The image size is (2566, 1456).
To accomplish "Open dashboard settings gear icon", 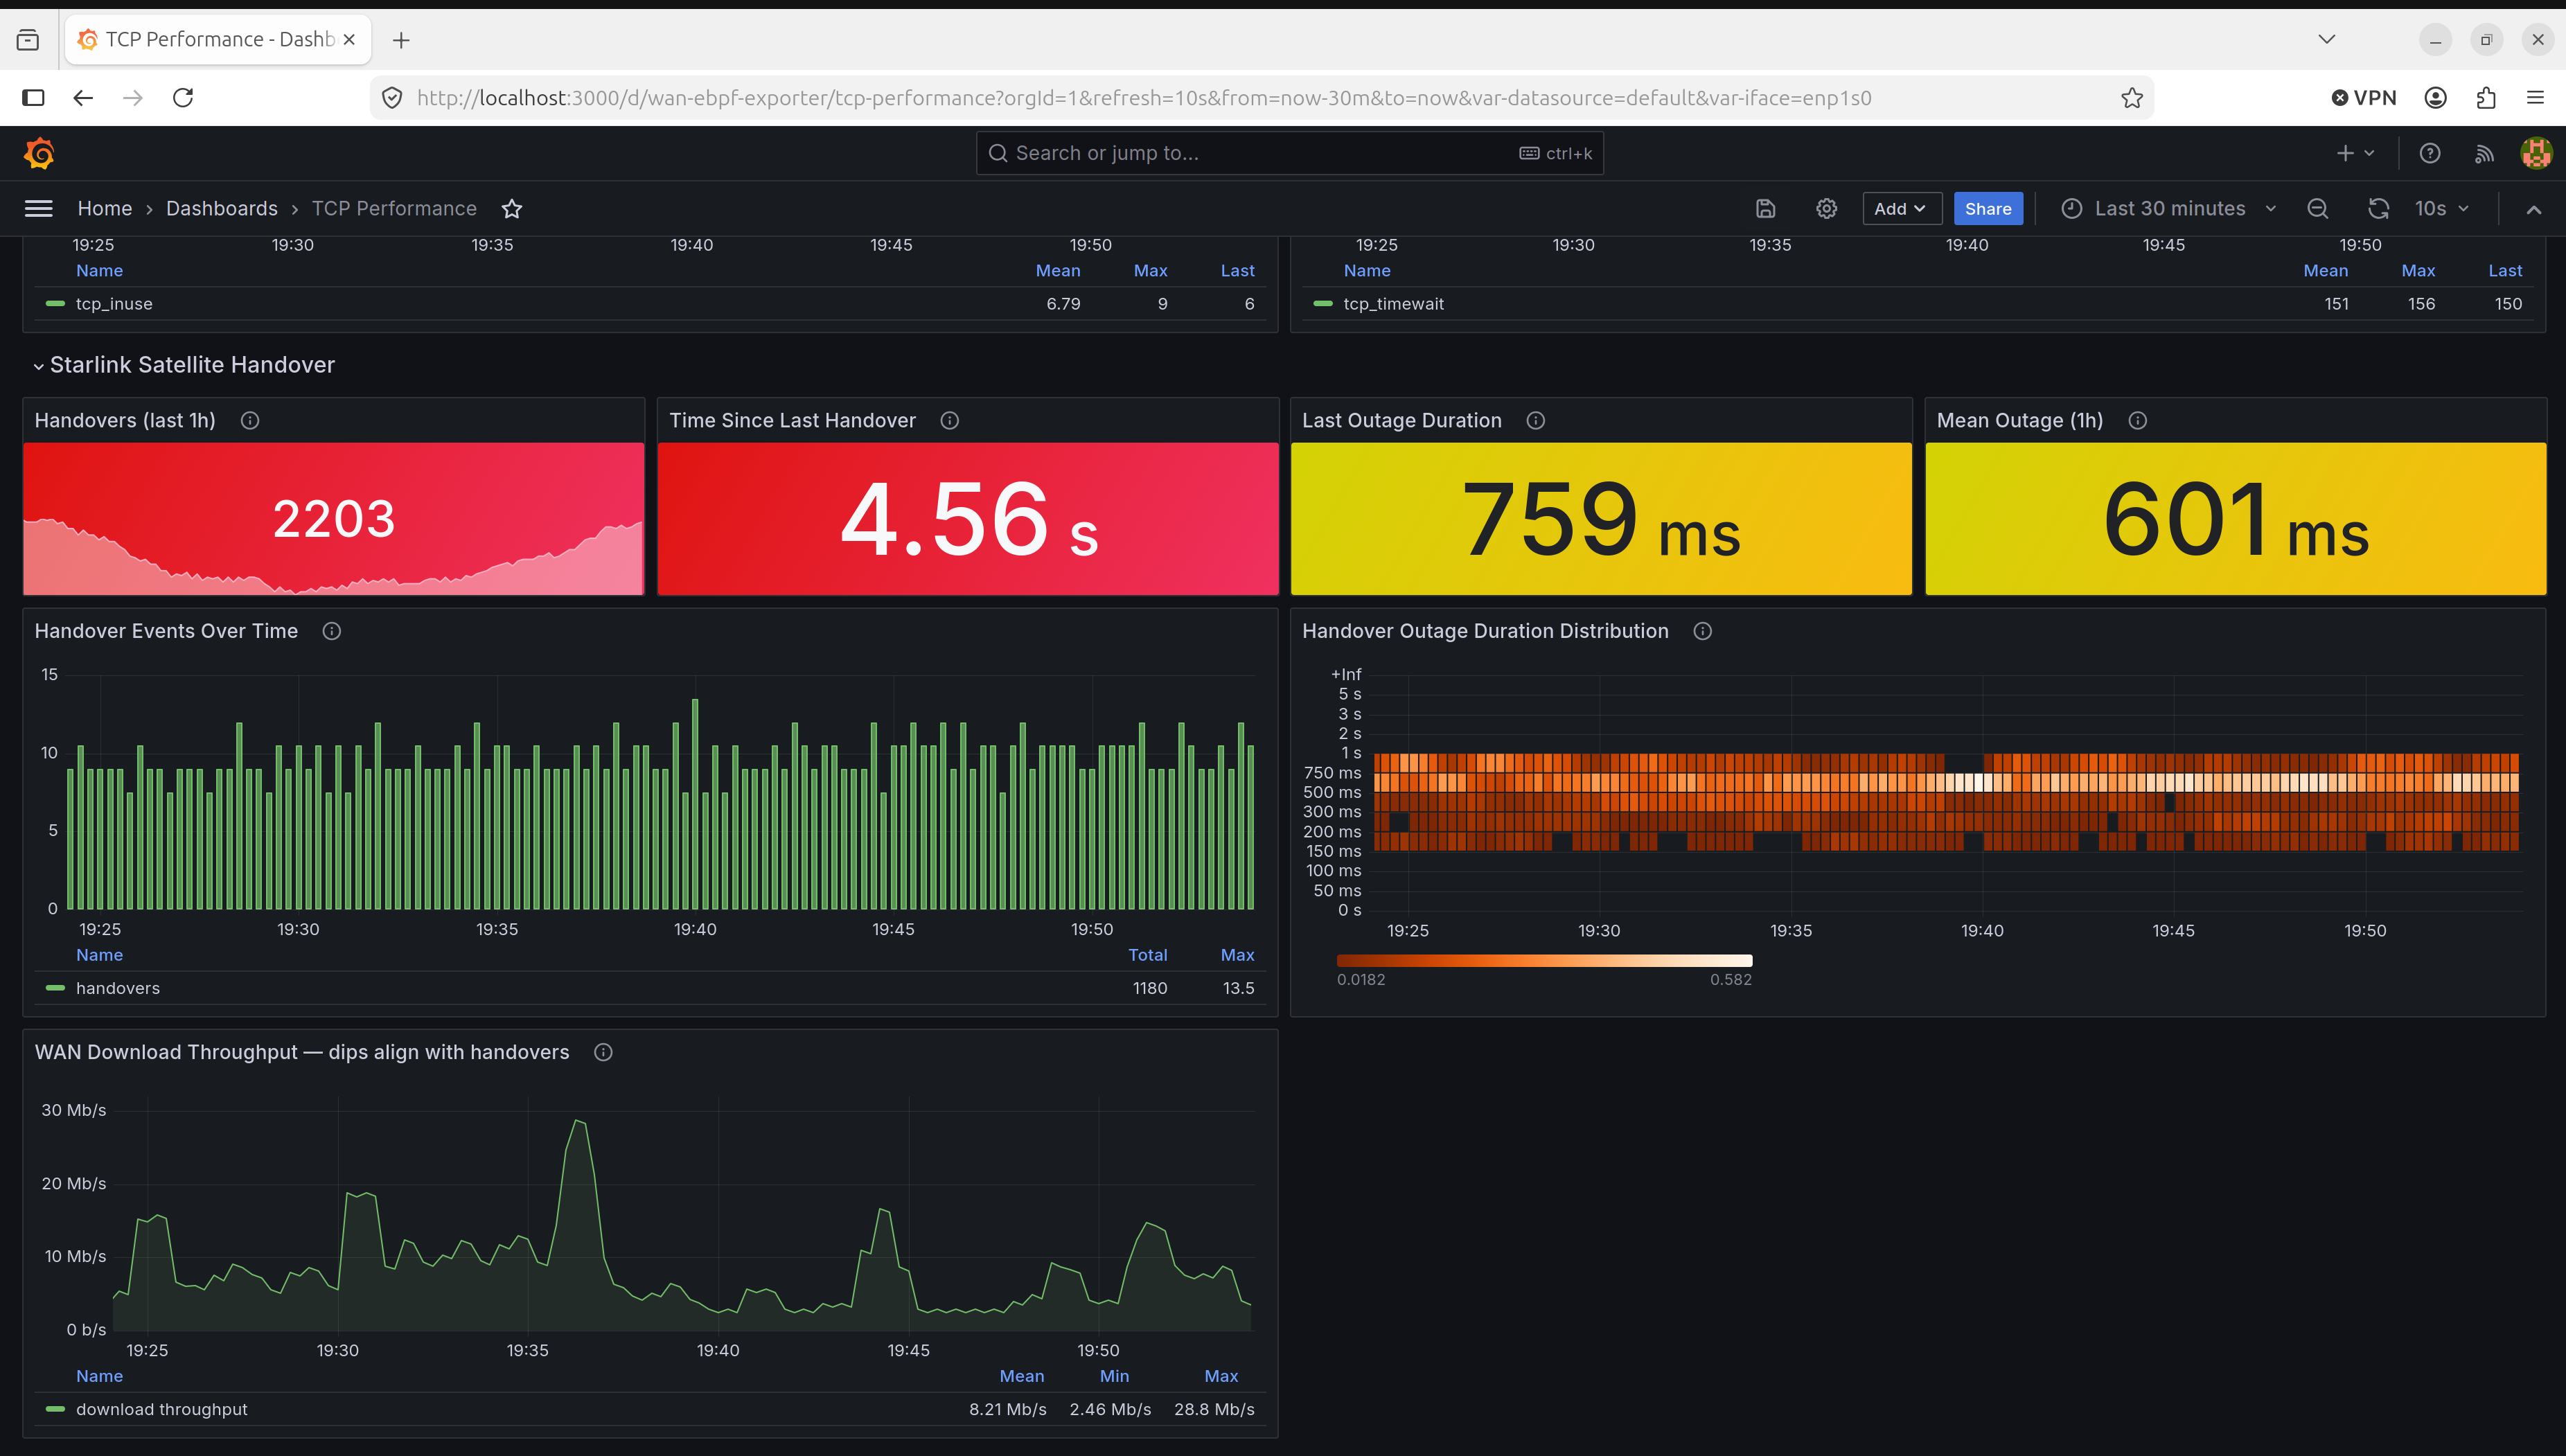I will (1826, 208).
